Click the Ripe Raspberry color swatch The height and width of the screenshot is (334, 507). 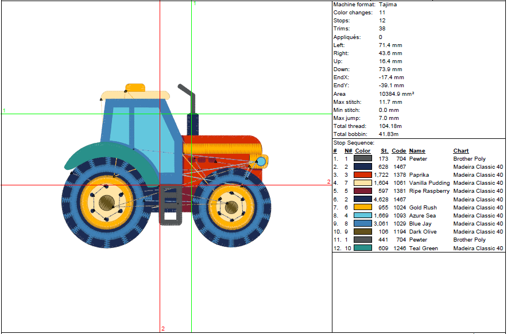click(x=363, y=191)
